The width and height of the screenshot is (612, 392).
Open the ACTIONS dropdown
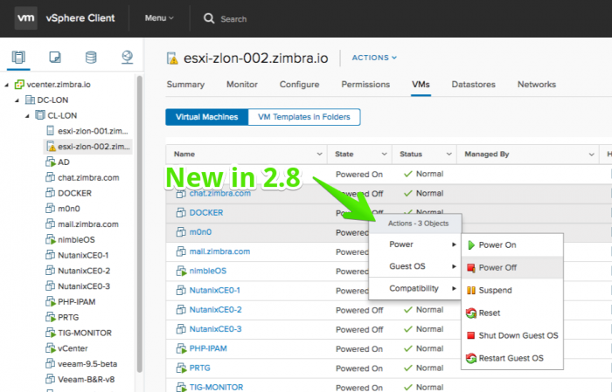(374, 58)
